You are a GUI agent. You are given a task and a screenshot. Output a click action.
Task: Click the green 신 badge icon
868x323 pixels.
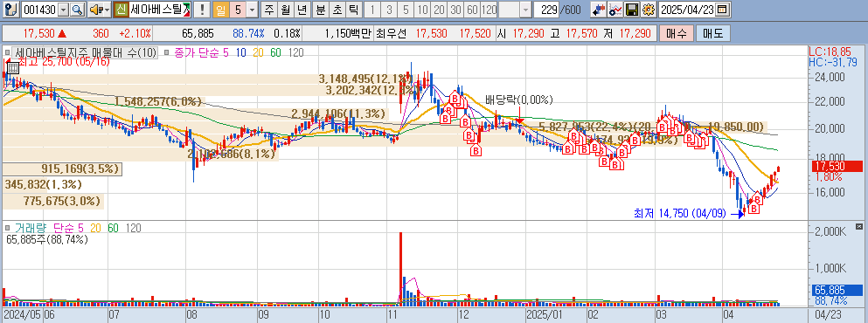(121, 10)
